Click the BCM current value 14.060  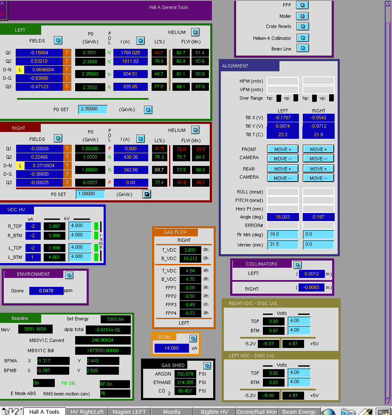(172, 348)
